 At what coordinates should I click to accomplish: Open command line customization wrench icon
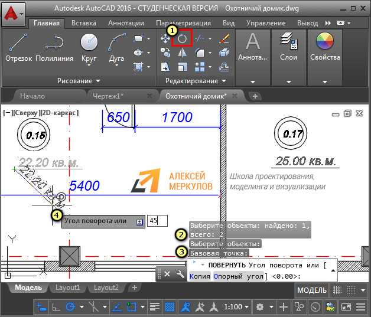(180, 274)
